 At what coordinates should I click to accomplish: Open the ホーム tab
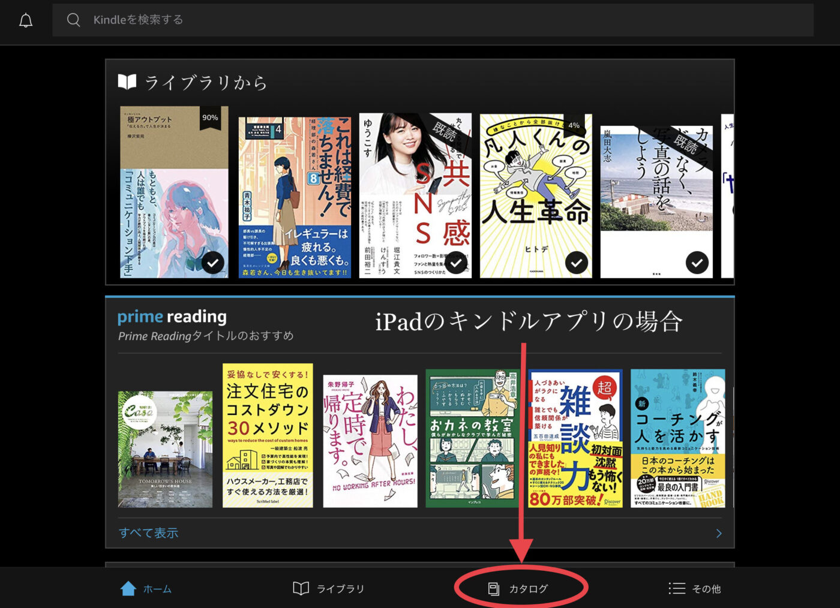[x=146, y=589]
